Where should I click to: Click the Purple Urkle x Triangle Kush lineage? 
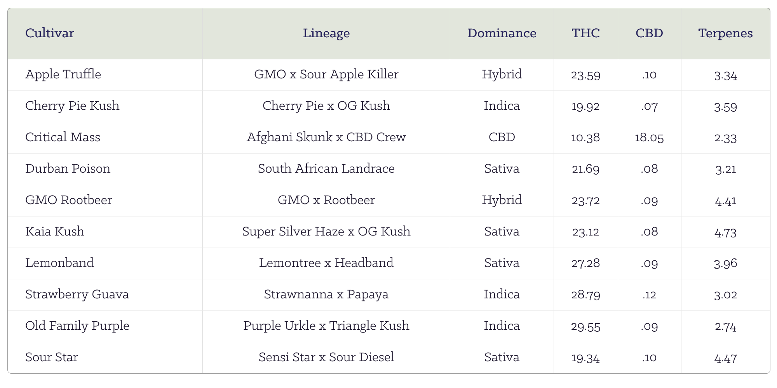(326, 326)
